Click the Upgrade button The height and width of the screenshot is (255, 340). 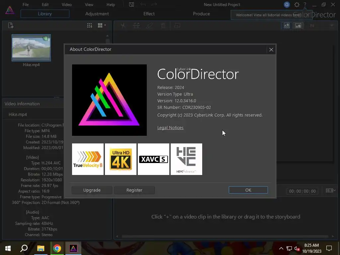[x=92, y=190]
